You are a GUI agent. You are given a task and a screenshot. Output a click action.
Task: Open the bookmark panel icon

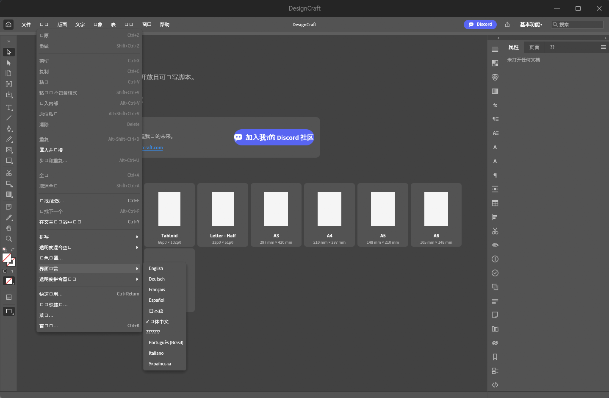tap(495, 357)
